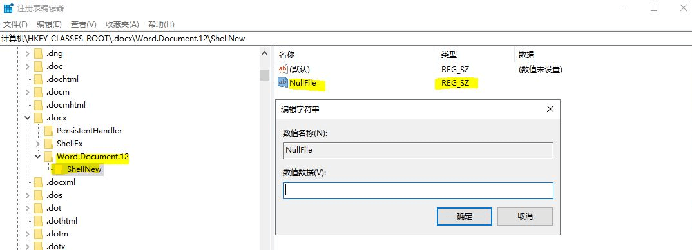Select the .dng folder icon

tap(39, 54)
